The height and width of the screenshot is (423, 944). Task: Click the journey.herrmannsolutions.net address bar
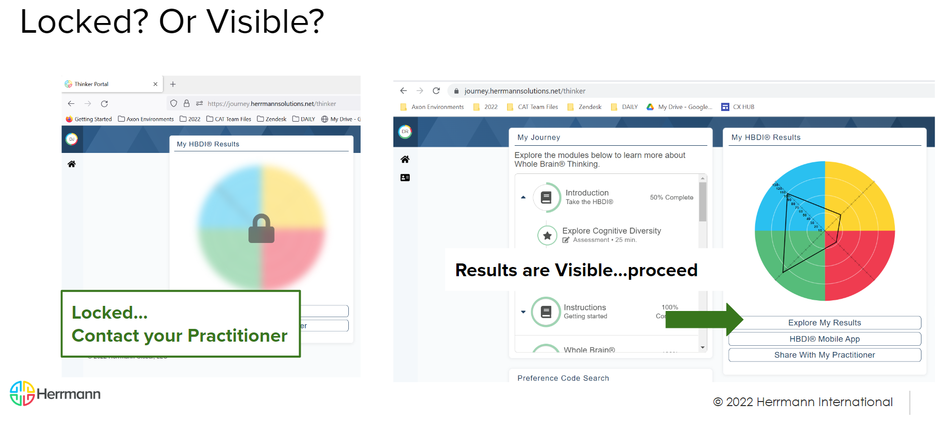pos(525,91)
